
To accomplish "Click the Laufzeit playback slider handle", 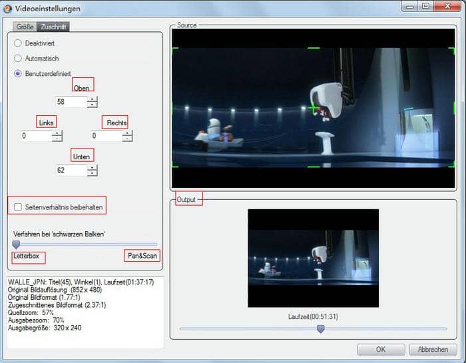I will pyautogui.click(x=320, y=329).
